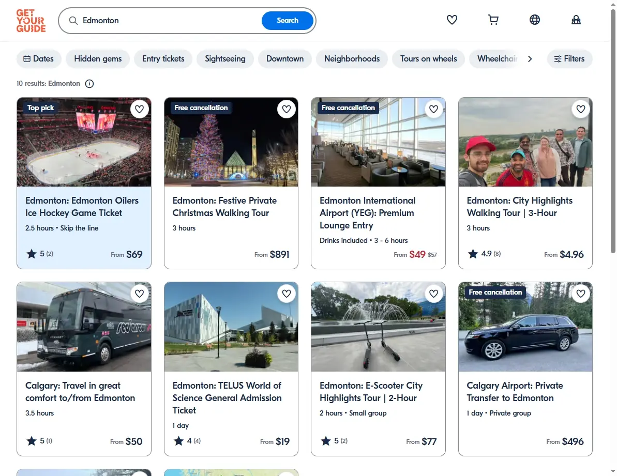The height and width of the screenshot is (476, 617).
Task: Open City Highlights Walking Tour 3-Hour title
Action: point(519,207)
